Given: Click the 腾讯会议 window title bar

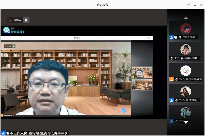Looking at the screenshot, I should 102,5.
